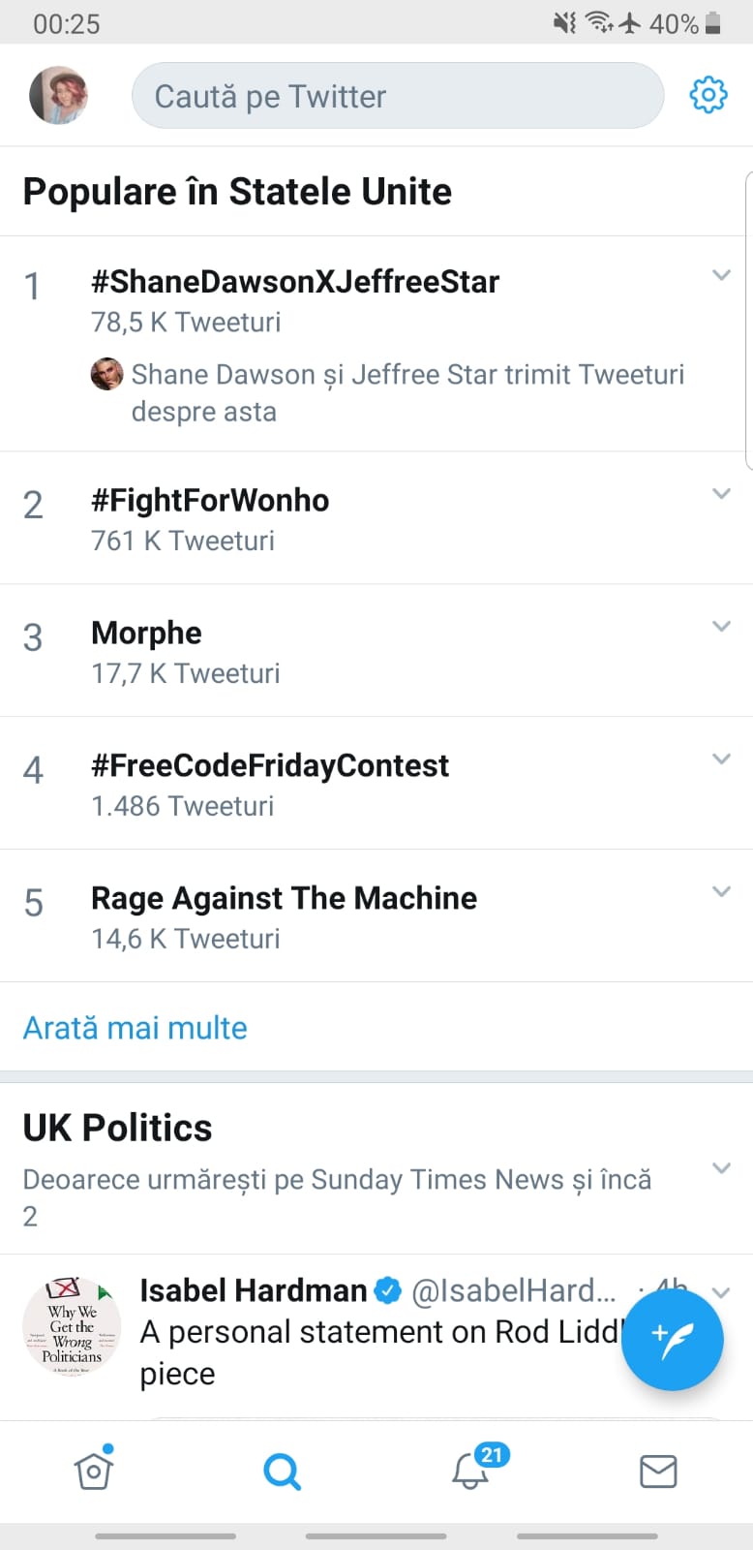Click Arată mai multe to show more trends

(135, 1027)
